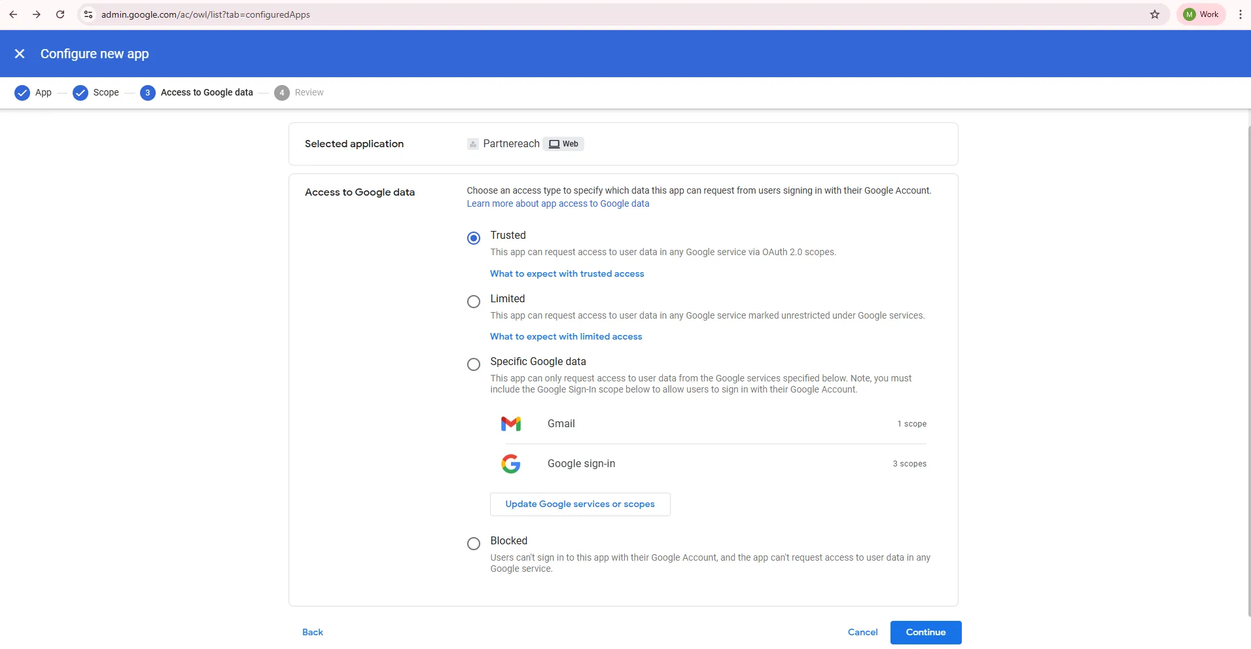Click the '3 scopes' text
The width and height of the screenshot is (1251, 649).
[x=909, y=464]
